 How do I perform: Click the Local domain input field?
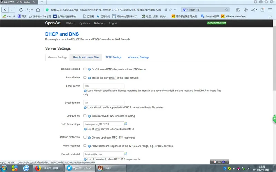click(104, 102)
